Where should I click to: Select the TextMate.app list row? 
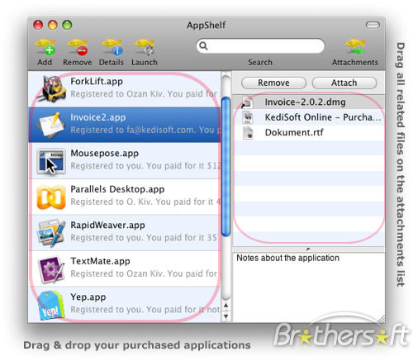(125, 268)
